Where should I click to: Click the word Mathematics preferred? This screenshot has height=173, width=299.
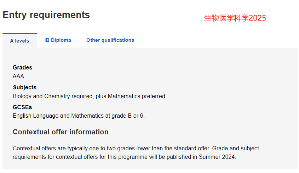(x=137, y=96)
